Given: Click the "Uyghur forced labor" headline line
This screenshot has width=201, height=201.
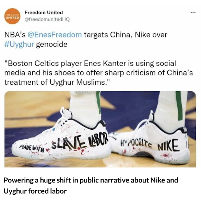Looking at the screenshot, I should tap(35, 191).
